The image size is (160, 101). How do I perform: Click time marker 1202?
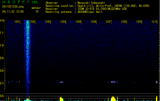coord(33,21)
